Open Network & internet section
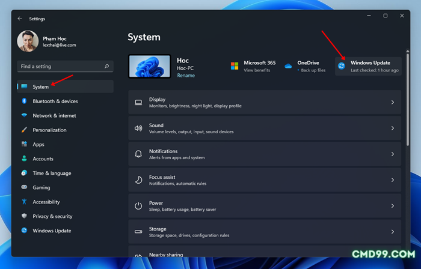The image size is (421, 269). coord(65,115)
